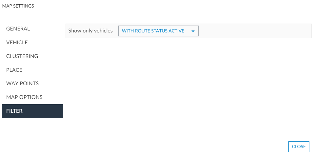Screen dimensions: 314x157
Task: Select the highlighted Filter tab
Action: pyautogui.click(x=32, y=111)
